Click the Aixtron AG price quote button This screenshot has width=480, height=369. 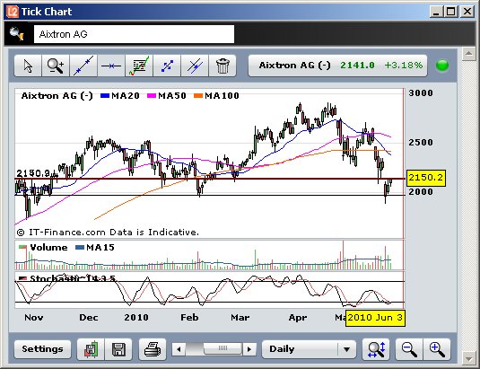(x=337, y=66)
